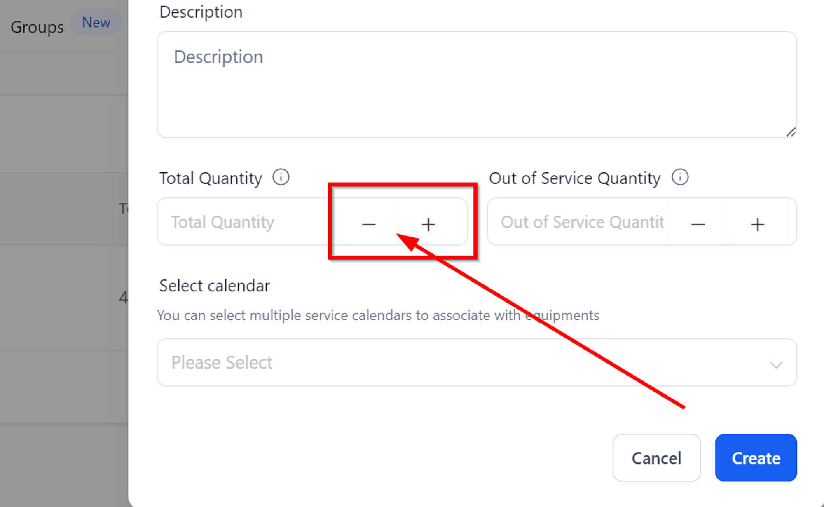Click the Total Quantity label text
Screen dimensions: 824x507
tap(211, 178)
